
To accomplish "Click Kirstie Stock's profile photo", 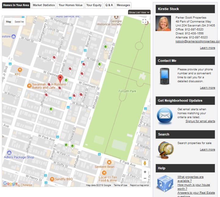I will tap(163, 23).
